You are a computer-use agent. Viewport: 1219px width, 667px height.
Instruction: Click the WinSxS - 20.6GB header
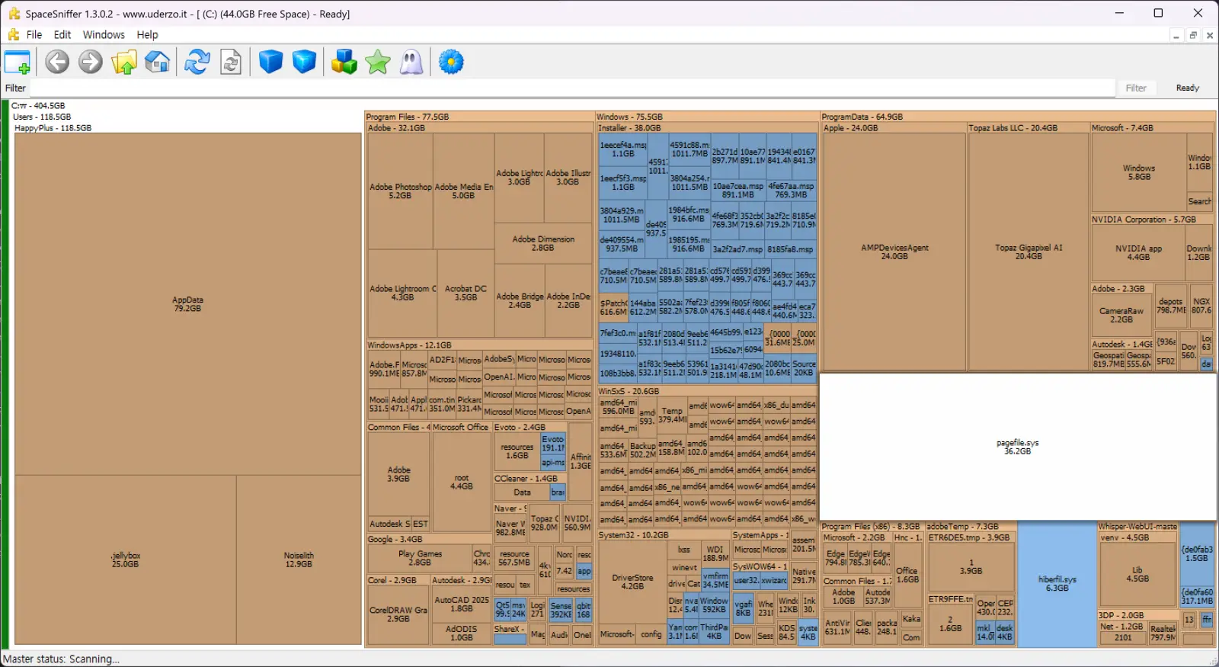click(x=629, y=391)
